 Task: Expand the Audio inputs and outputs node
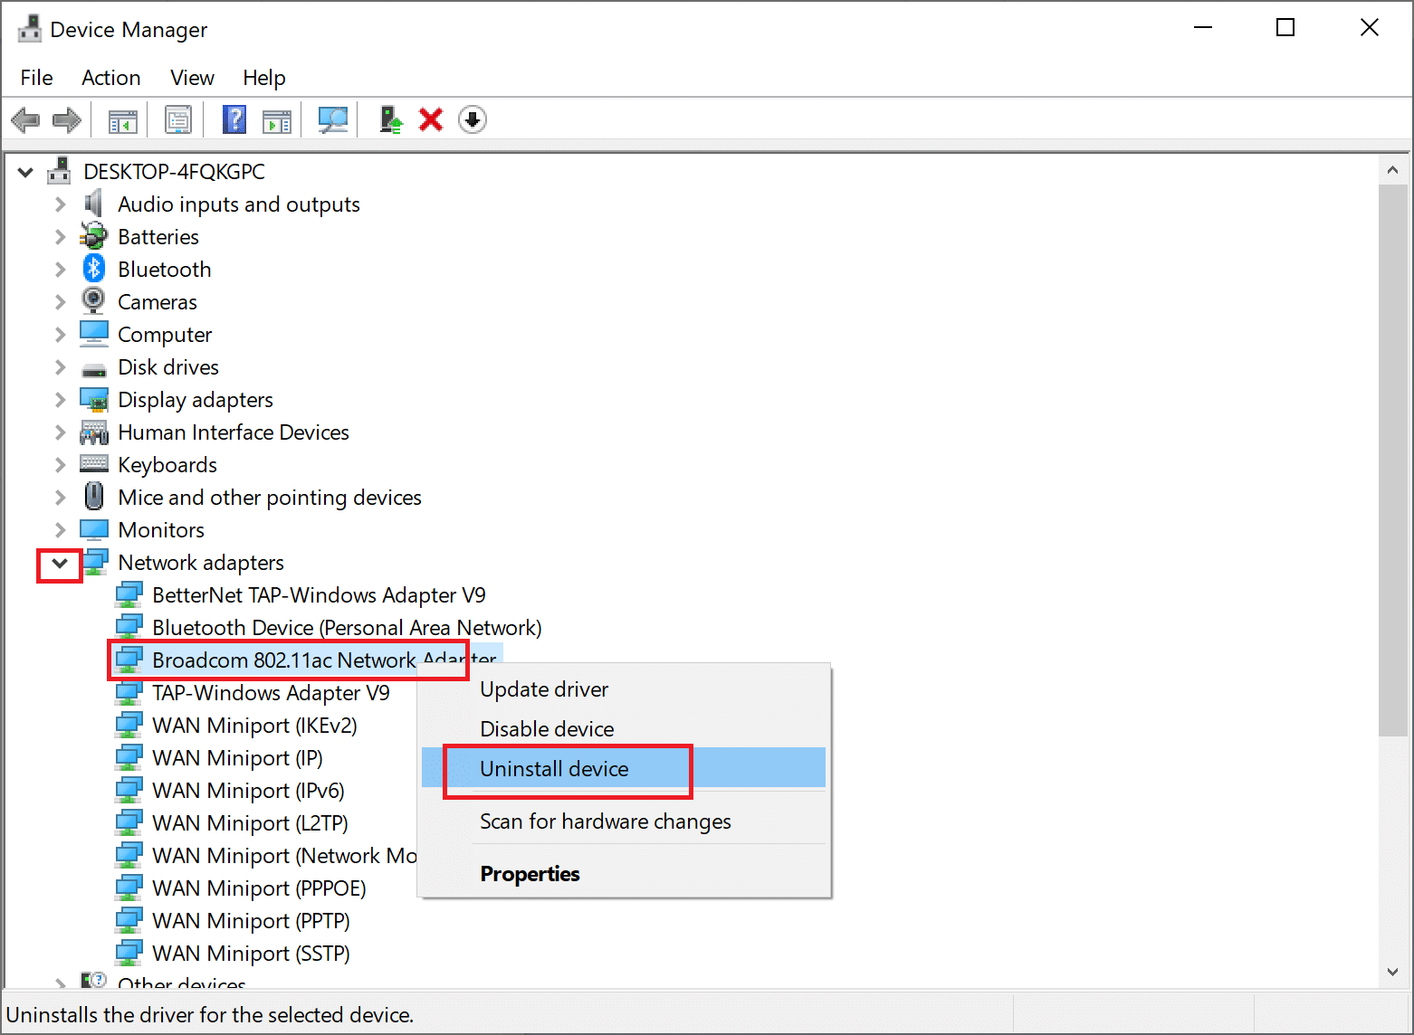point(60,204)
